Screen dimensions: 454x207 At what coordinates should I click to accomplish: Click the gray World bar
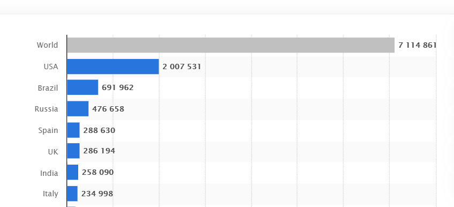(231, 45)
